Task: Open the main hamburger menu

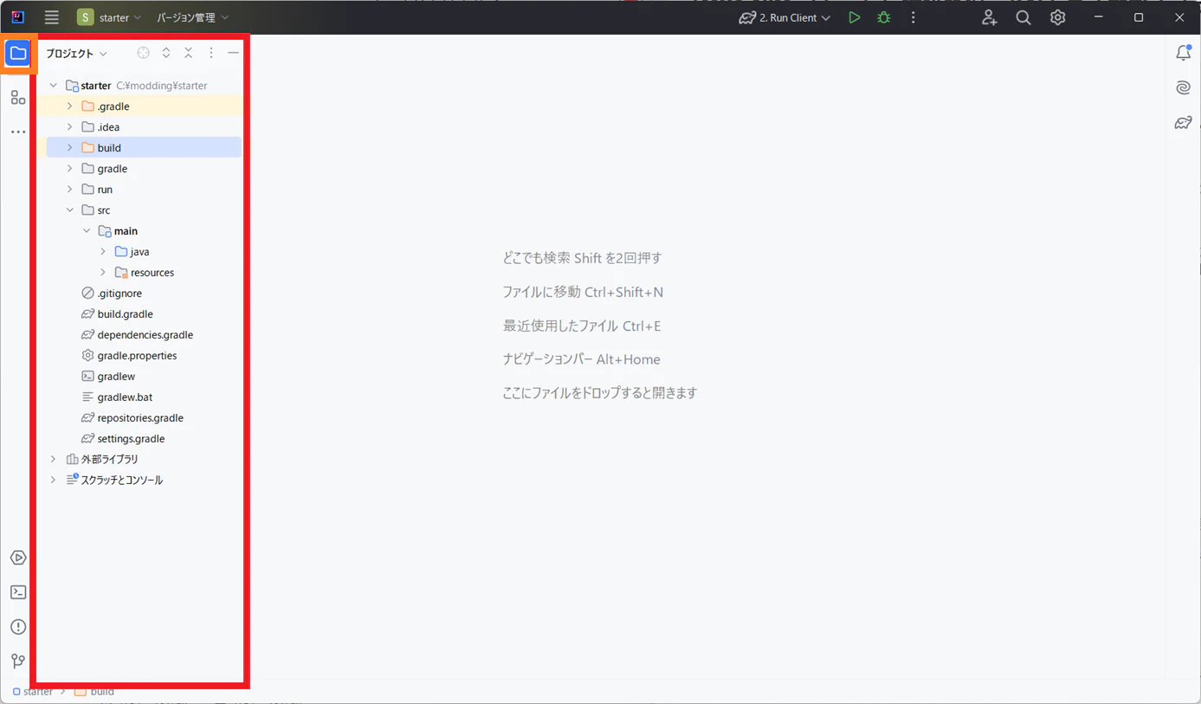Action: coord(52,17)
